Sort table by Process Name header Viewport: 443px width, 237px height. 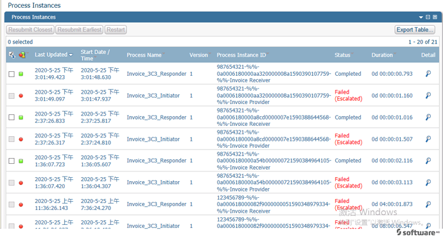(144, 55)
